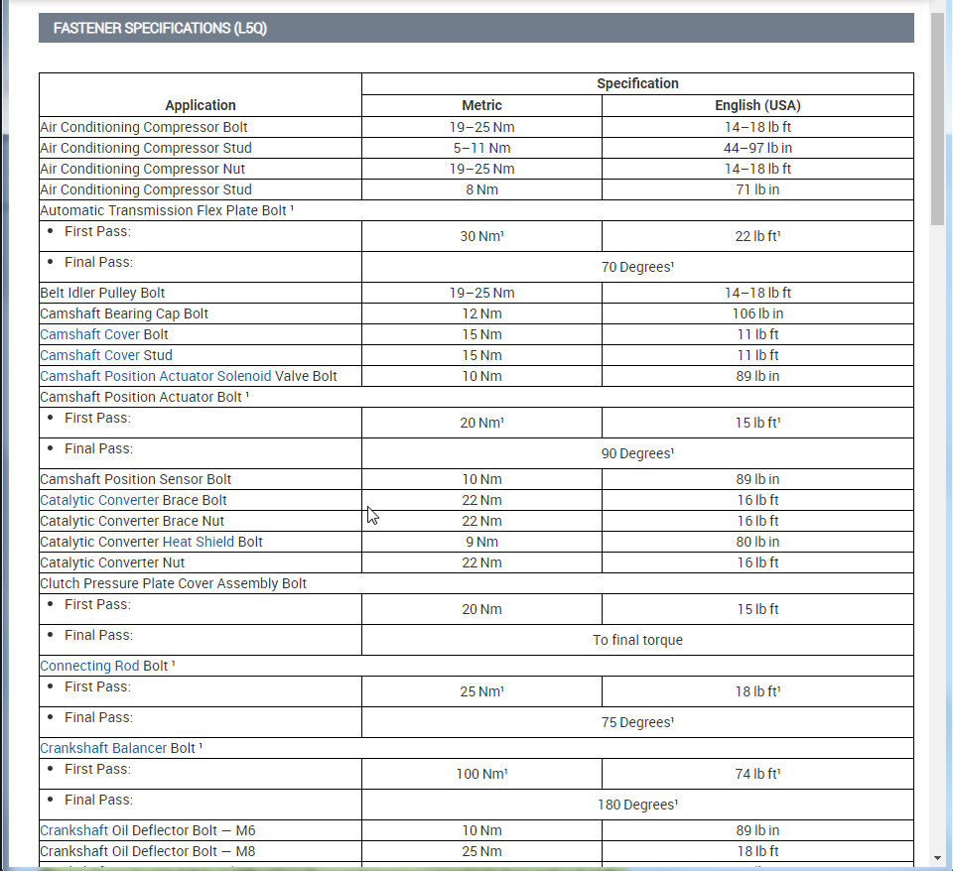Image resolution: width=953 pixels, height=871 pixels.
Task: Open Camshaft Position Actuator Solenoid link
Action: click(156, 376)
